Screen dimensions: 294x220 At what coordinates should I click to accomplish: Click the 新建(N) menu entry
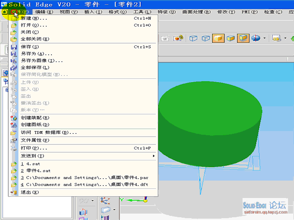click(84, 18)
